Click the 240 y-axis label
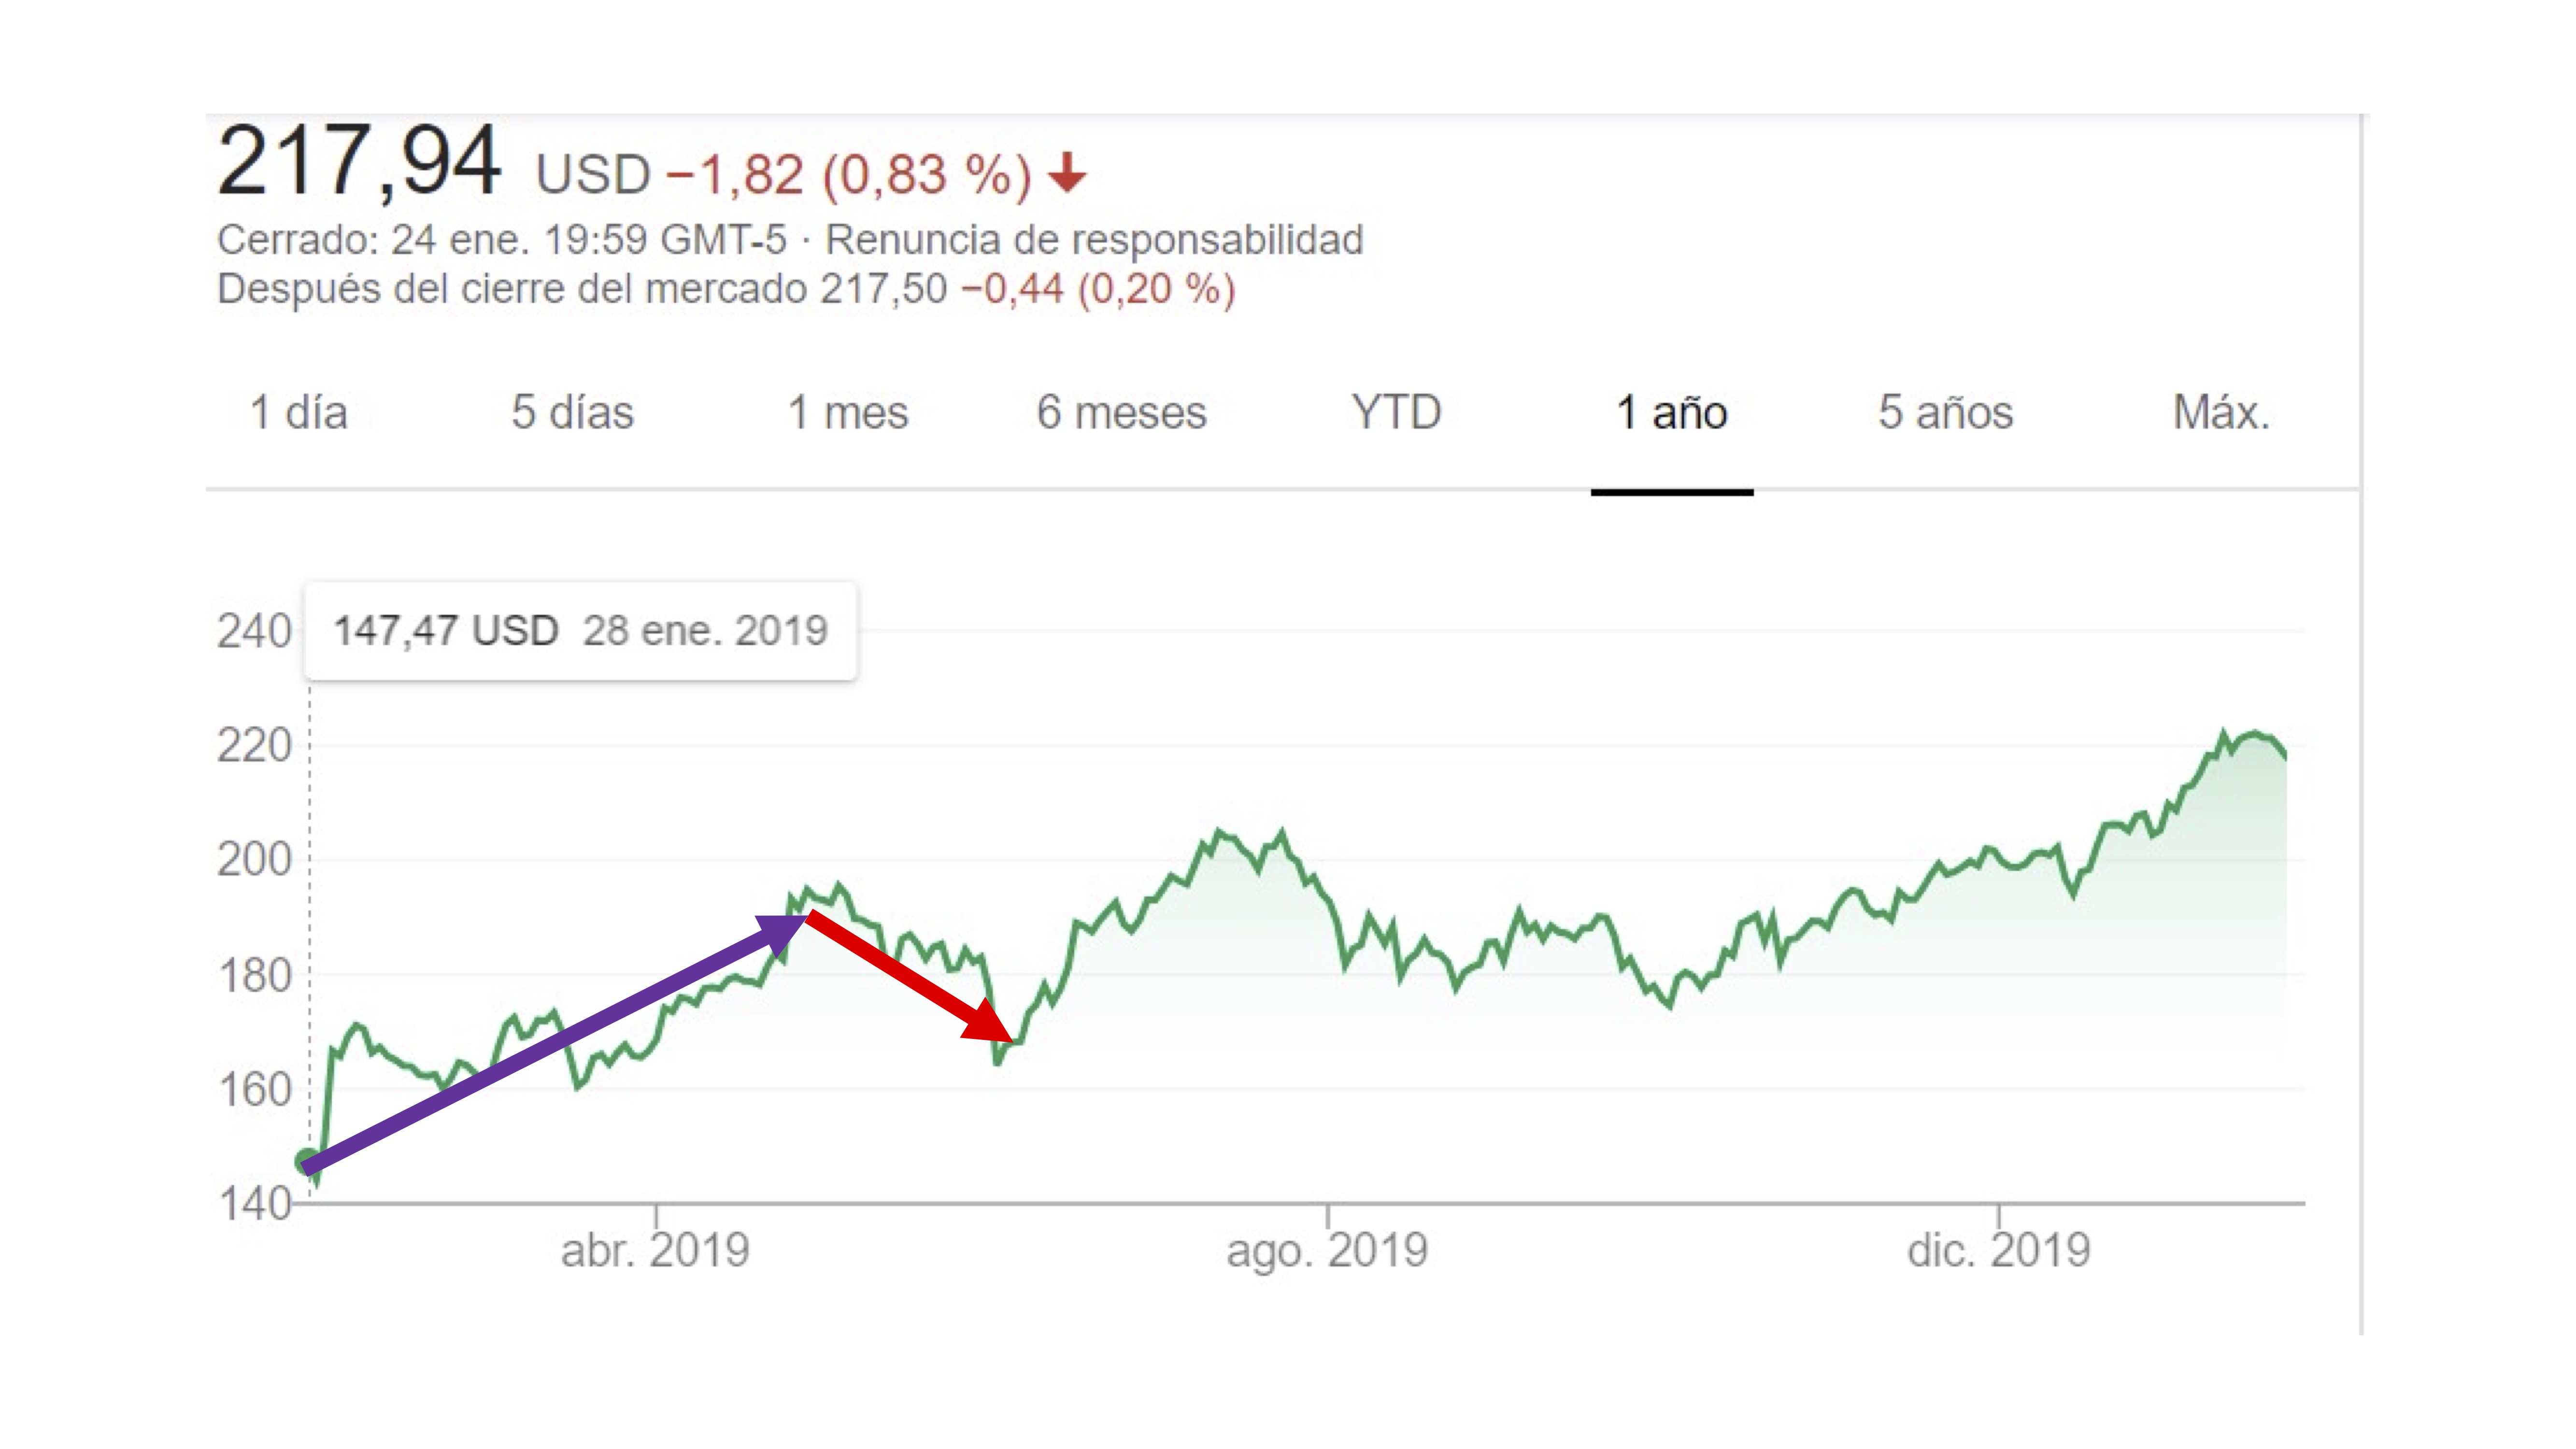Viewport: 2576px width, 1449px height. pyautogui.click(x=254, y=632)
